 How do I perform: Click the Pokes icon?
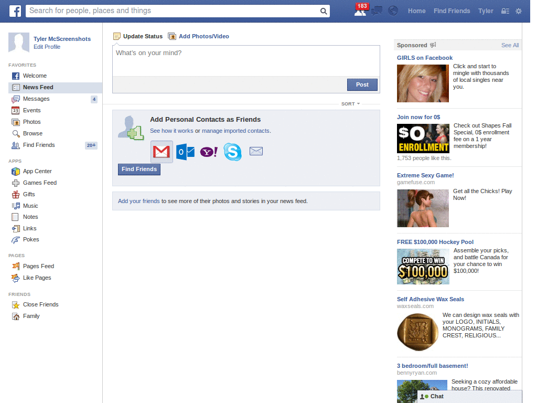tap(16, 240)
